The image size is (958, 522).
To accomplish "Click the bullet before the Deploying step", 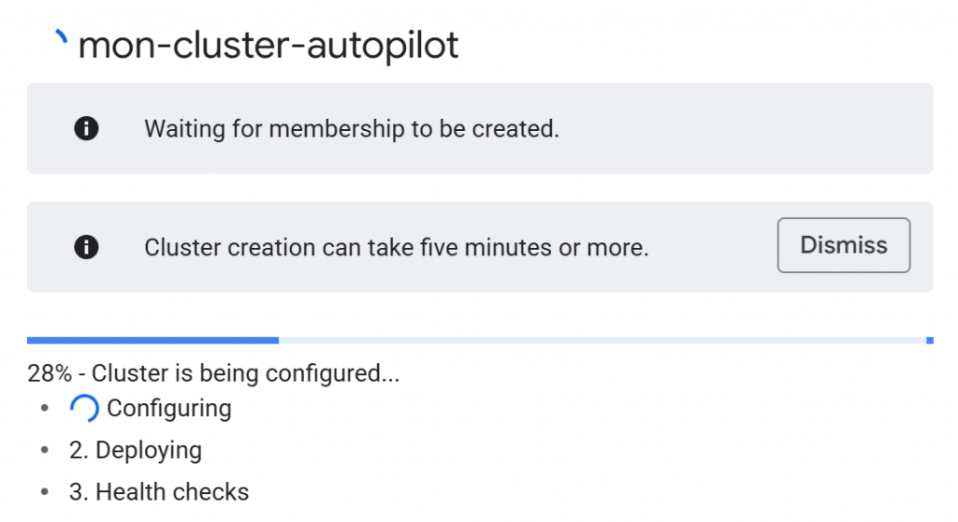I will (x=44, y=451).
